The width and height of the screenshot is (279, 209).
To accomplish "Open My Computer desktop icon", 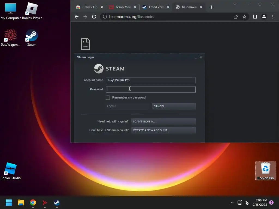I will tap(11, 11).
